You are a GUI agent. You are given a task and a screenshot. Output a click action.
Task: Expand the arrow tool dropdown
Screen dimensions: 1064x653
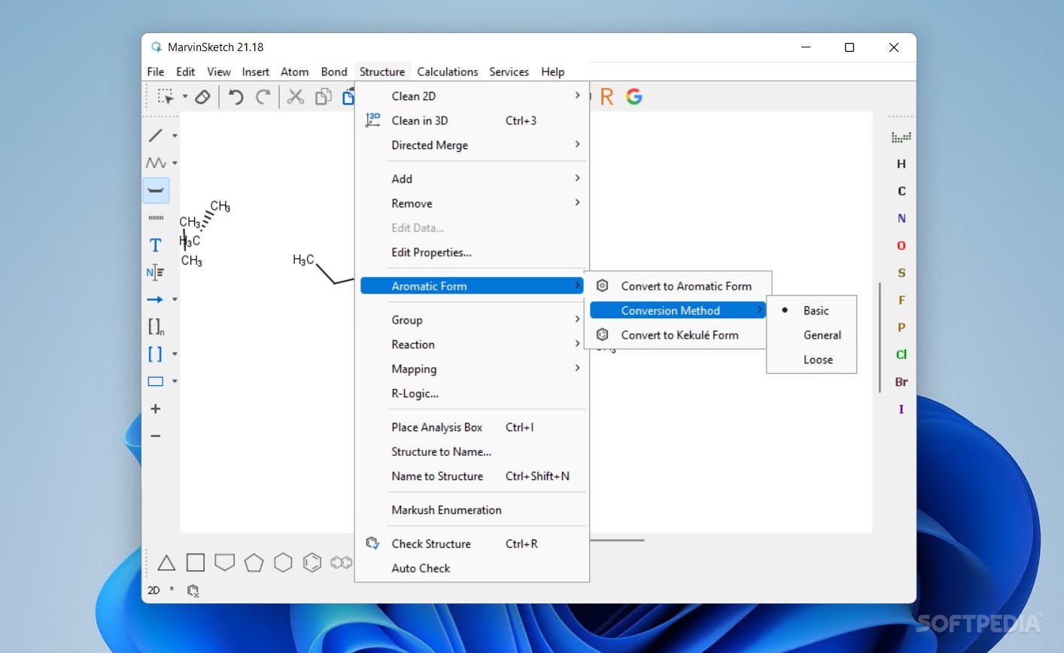coord(175,299)
